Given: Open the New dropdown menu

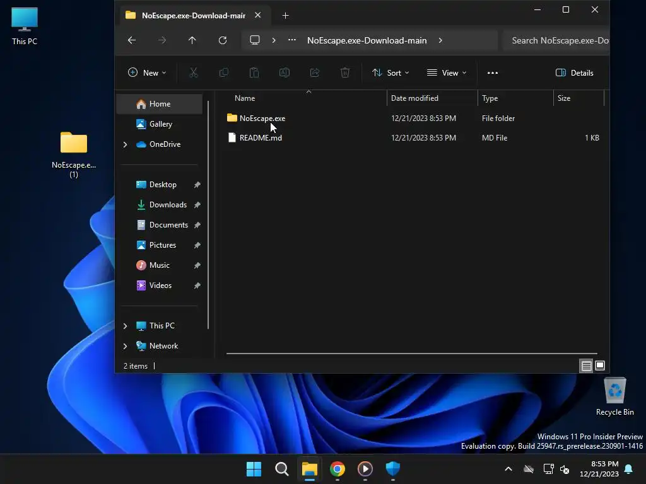Looking at the screenshot, I should tap(147, 73).
